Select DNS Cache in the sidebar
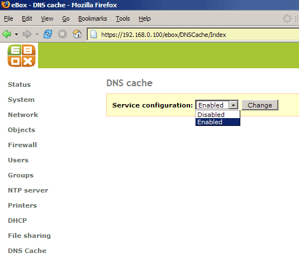Screen dimensions: 299x258 pos(27,251)
